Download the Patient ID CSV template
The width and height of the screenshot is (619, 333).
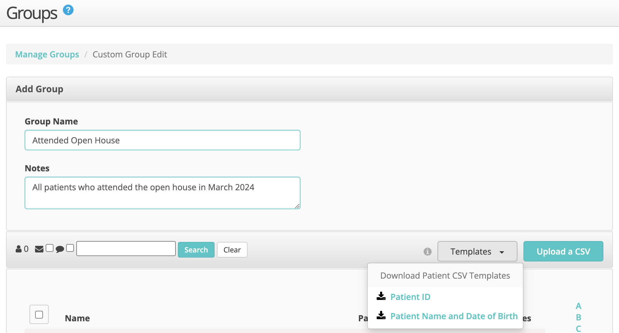click(x=410, y=297)
